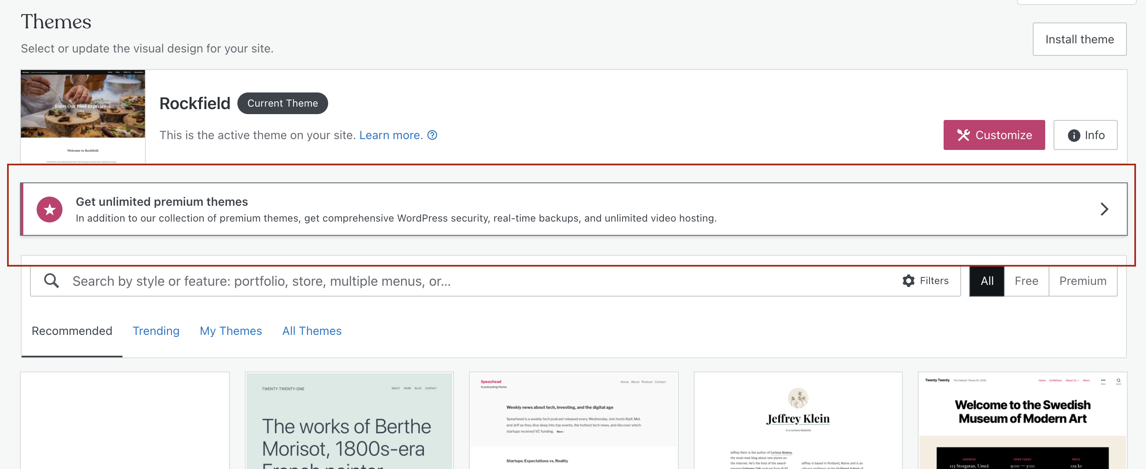Click the Install theme button
Viewport: 1146px width, 469px height.
coord(1079,39)
